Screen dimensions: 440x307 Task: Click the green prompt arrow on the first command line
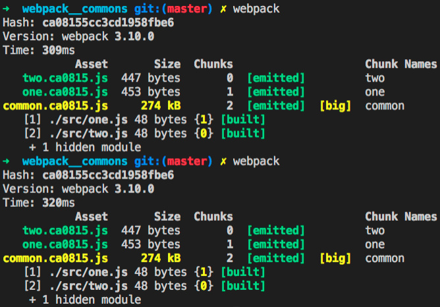tap(6, 9)
